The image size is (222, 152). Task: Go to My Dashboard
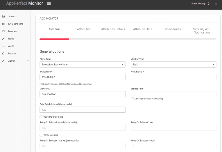16,24
